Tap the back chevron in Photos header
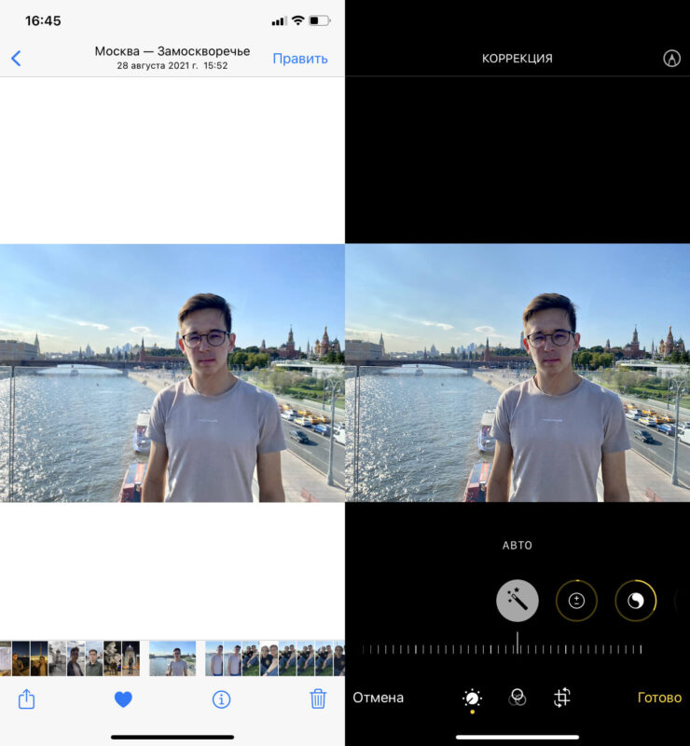This screenshot has width=690, height=746. point(16,59)
